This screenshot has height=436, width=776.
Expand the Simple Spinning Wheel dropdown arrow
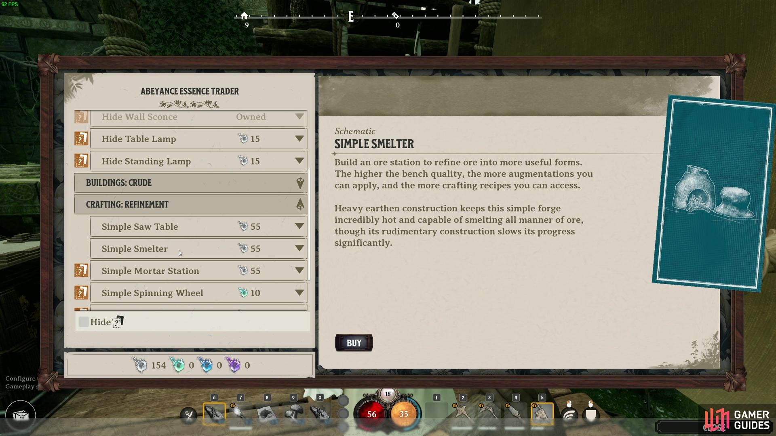[298, 292]
